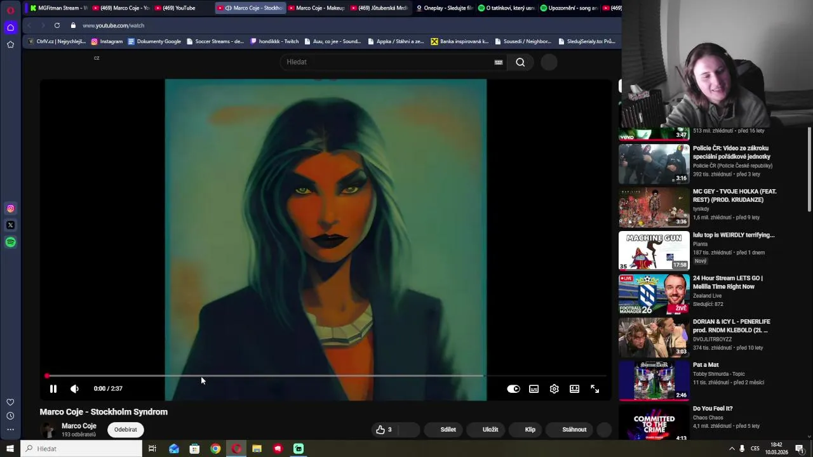The image size is (813, 457).
Task: Switch to the Marco Coje - Makeup tab
Action: [x=316, y=8]
